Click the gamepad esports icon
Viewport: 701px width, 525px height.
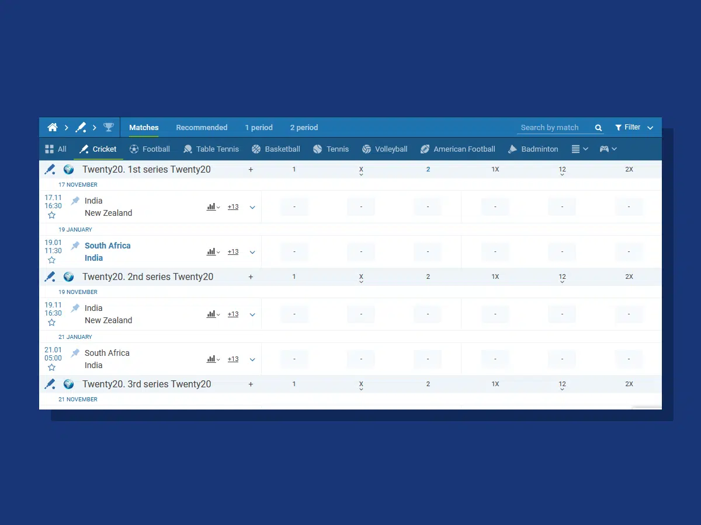(x=604, y=149)
